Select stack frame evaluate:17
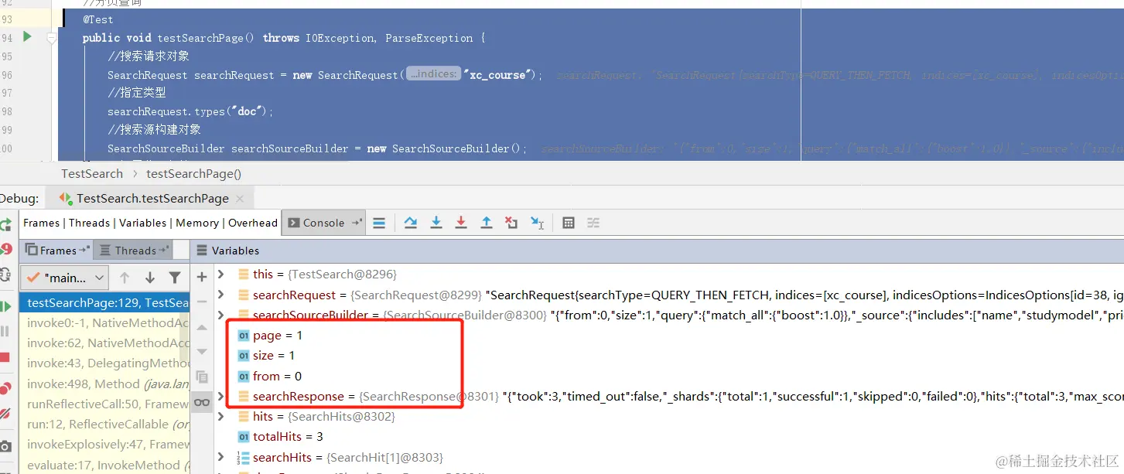Image resolution: width=1124 pixels, height=474 pixels. [x=104, y=465]
